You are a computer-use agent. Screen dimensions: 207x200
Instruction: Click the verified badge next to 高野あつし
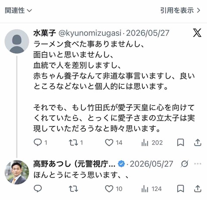coord(121,164)
